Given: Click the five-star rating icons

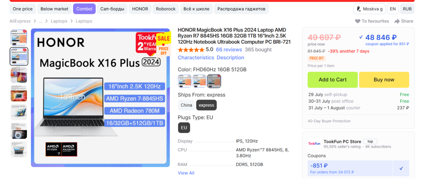Looking at the screenshot, I should coord(191,50).
